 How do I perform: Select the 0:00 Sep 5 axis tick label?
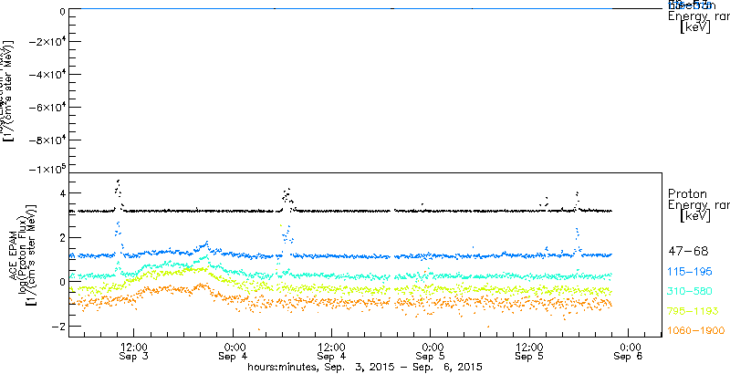tap(431, 352)
